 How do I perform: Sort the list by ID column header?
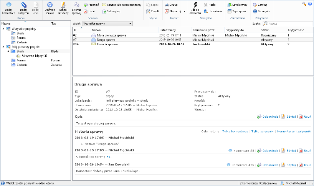point(81,30)
